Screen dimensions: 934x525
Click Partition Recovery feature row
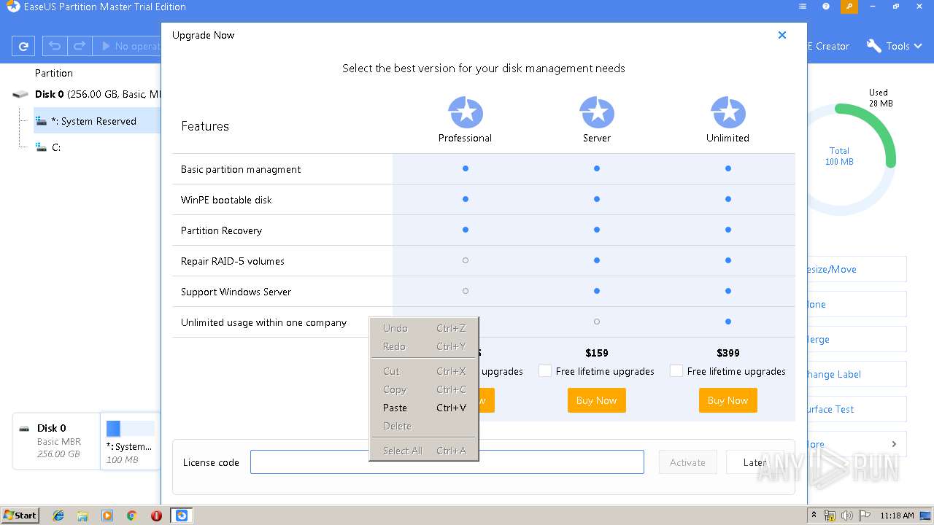pyautogui.click(x=484, y=230)
